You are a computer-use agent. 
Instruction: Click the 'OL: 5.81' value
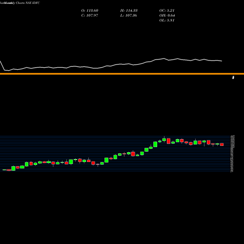[x=167, y=20]
